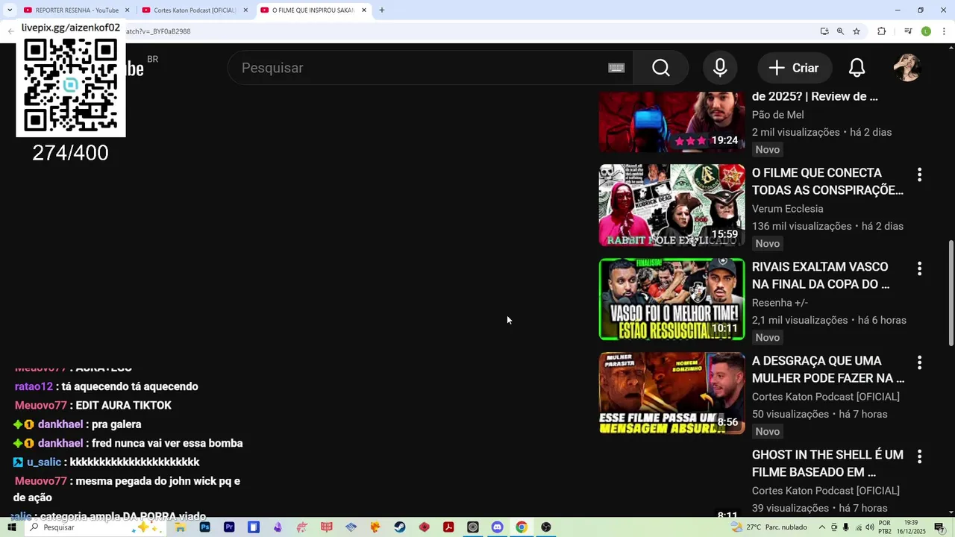Go to the Resenha +/- channel
Screen dimensions: 955x537
pos(780,303)
